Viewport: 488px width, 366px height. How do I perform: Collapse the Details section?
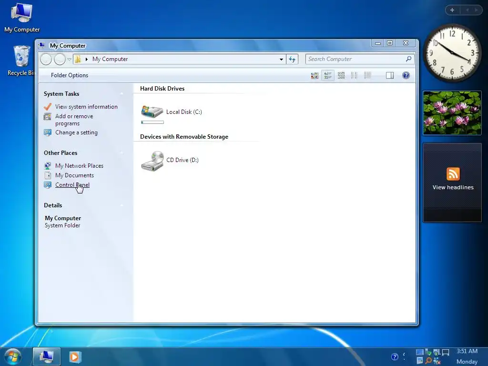click(122, 205)
